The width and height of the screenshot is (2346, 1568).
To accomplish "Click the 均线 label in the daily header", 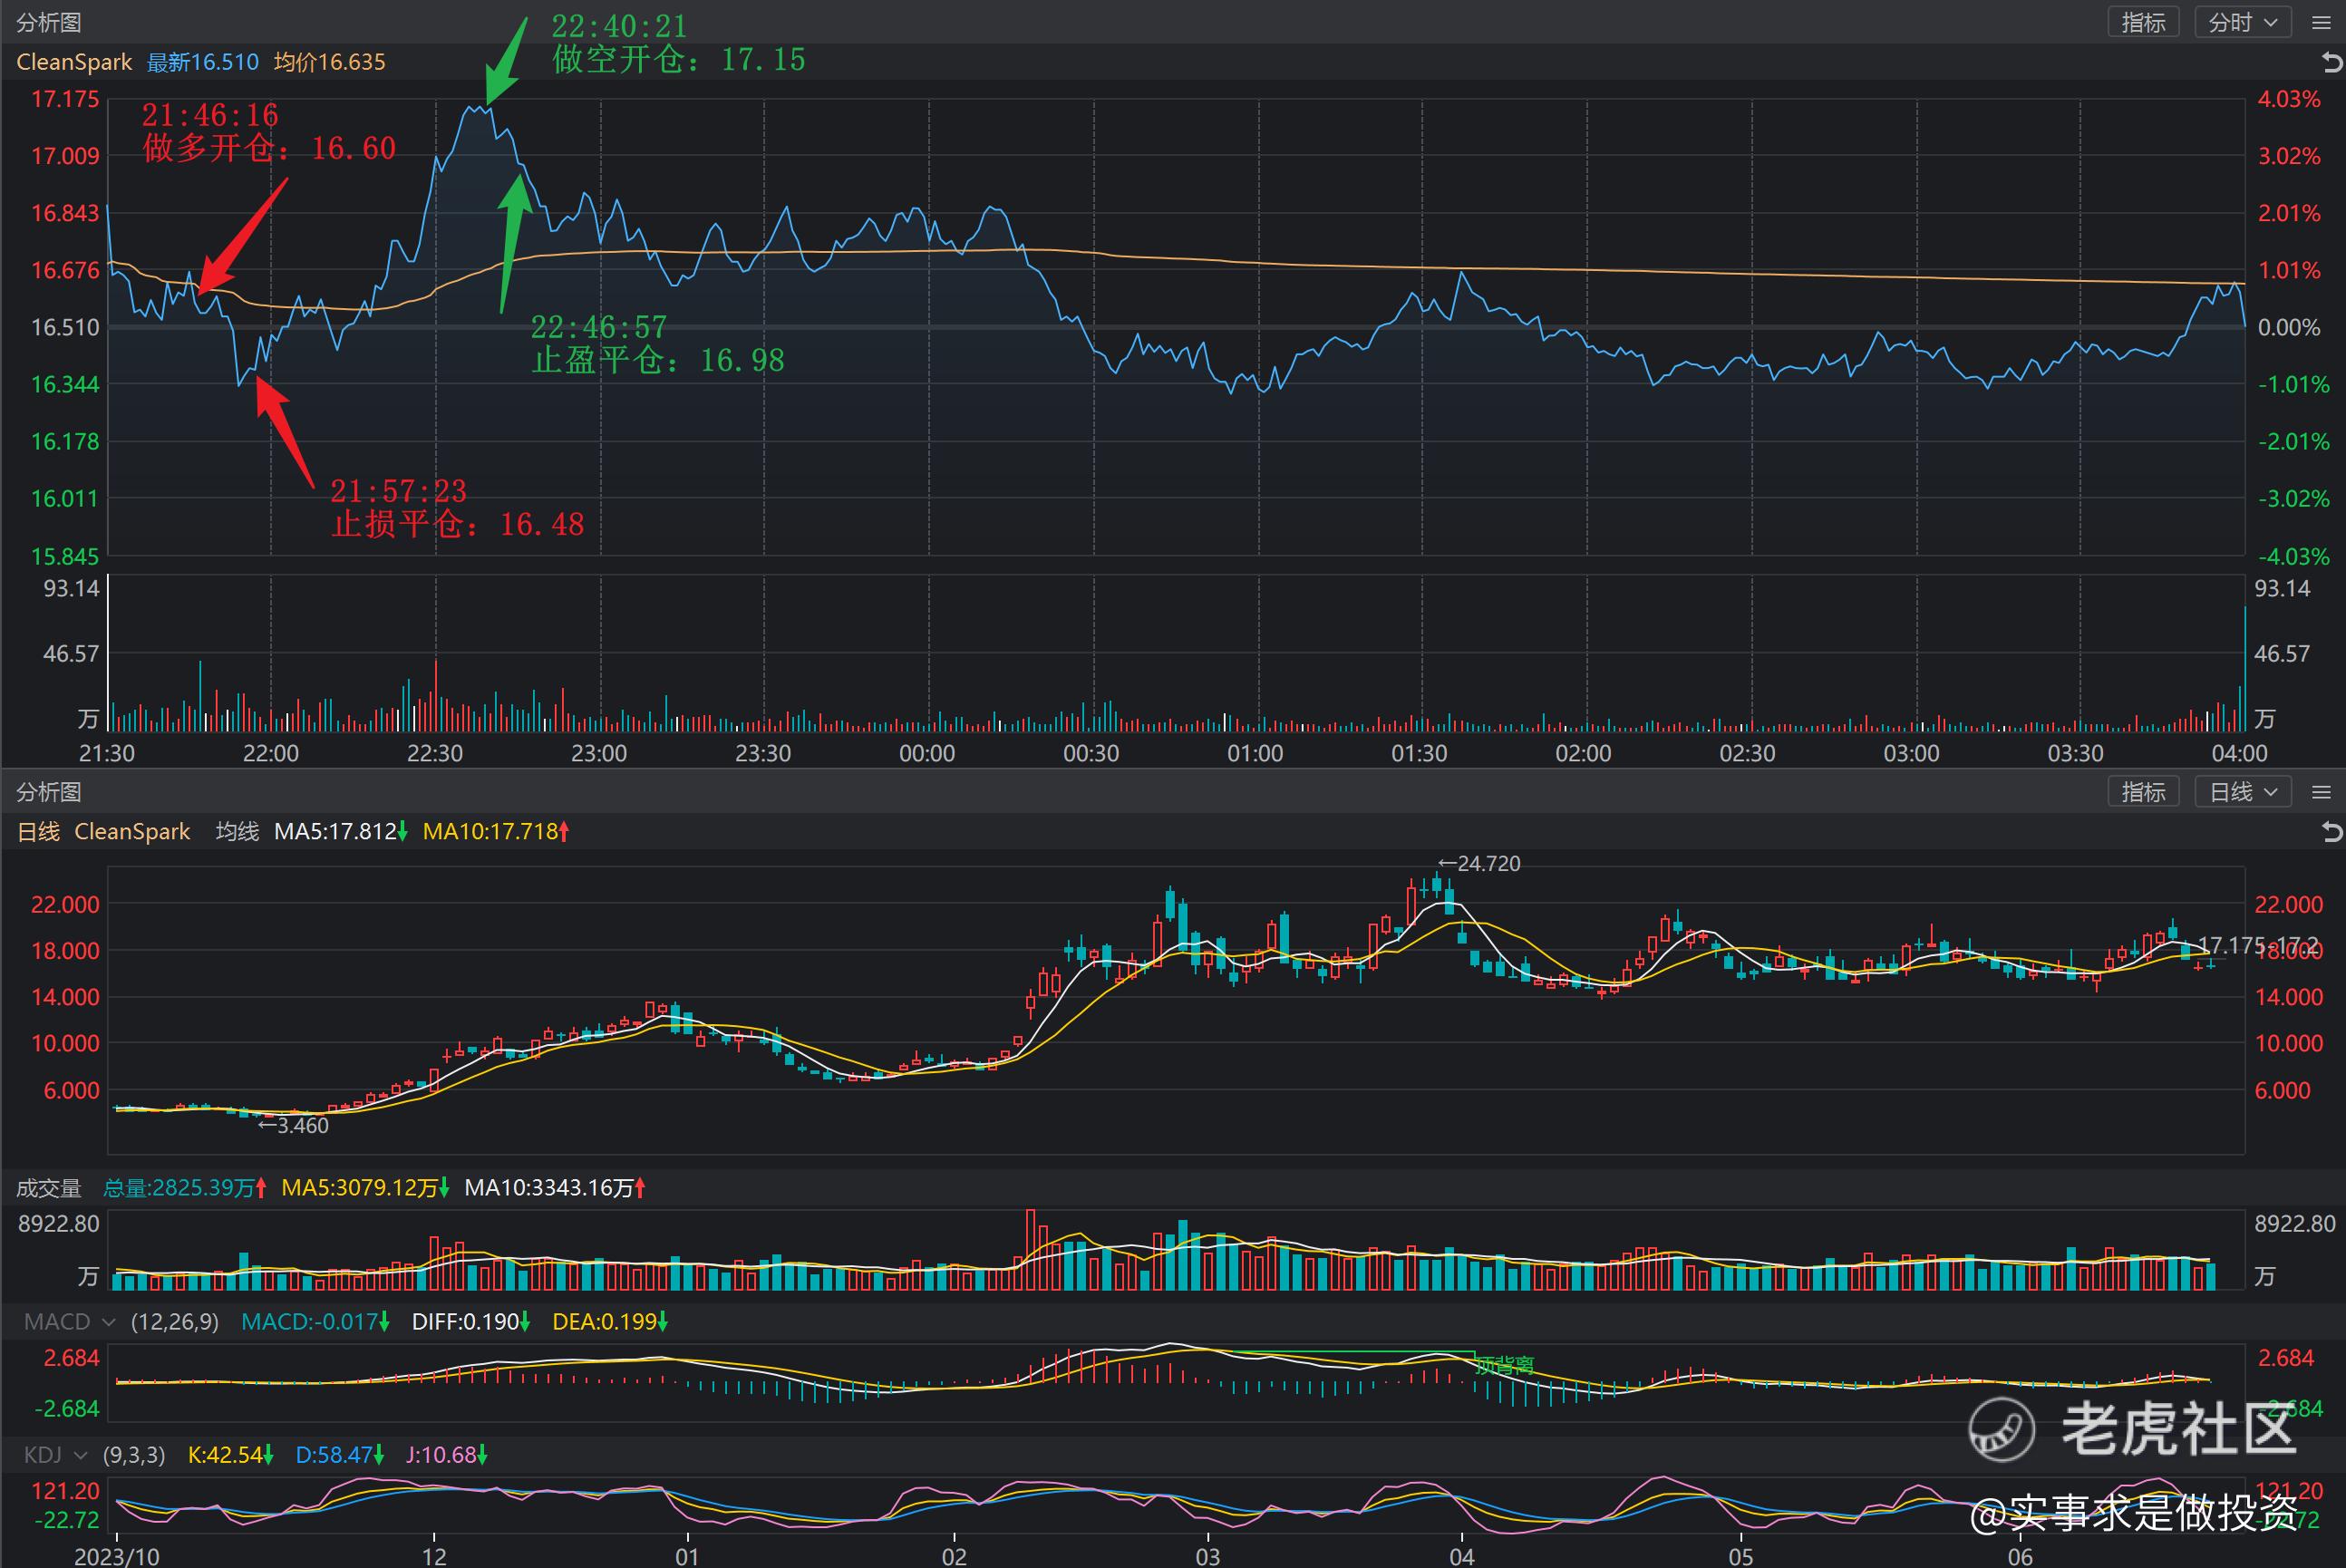I will click(x=237, y=831).
